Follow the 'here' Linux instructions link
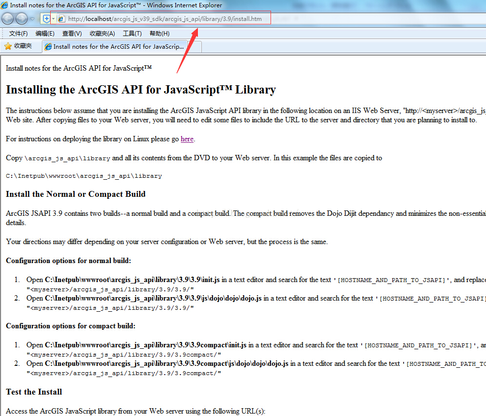 tap(187, 139)
